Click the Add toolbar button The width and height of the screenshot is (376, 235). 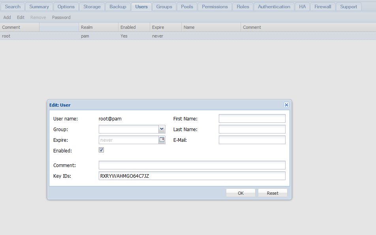click(x=7, y=17)
